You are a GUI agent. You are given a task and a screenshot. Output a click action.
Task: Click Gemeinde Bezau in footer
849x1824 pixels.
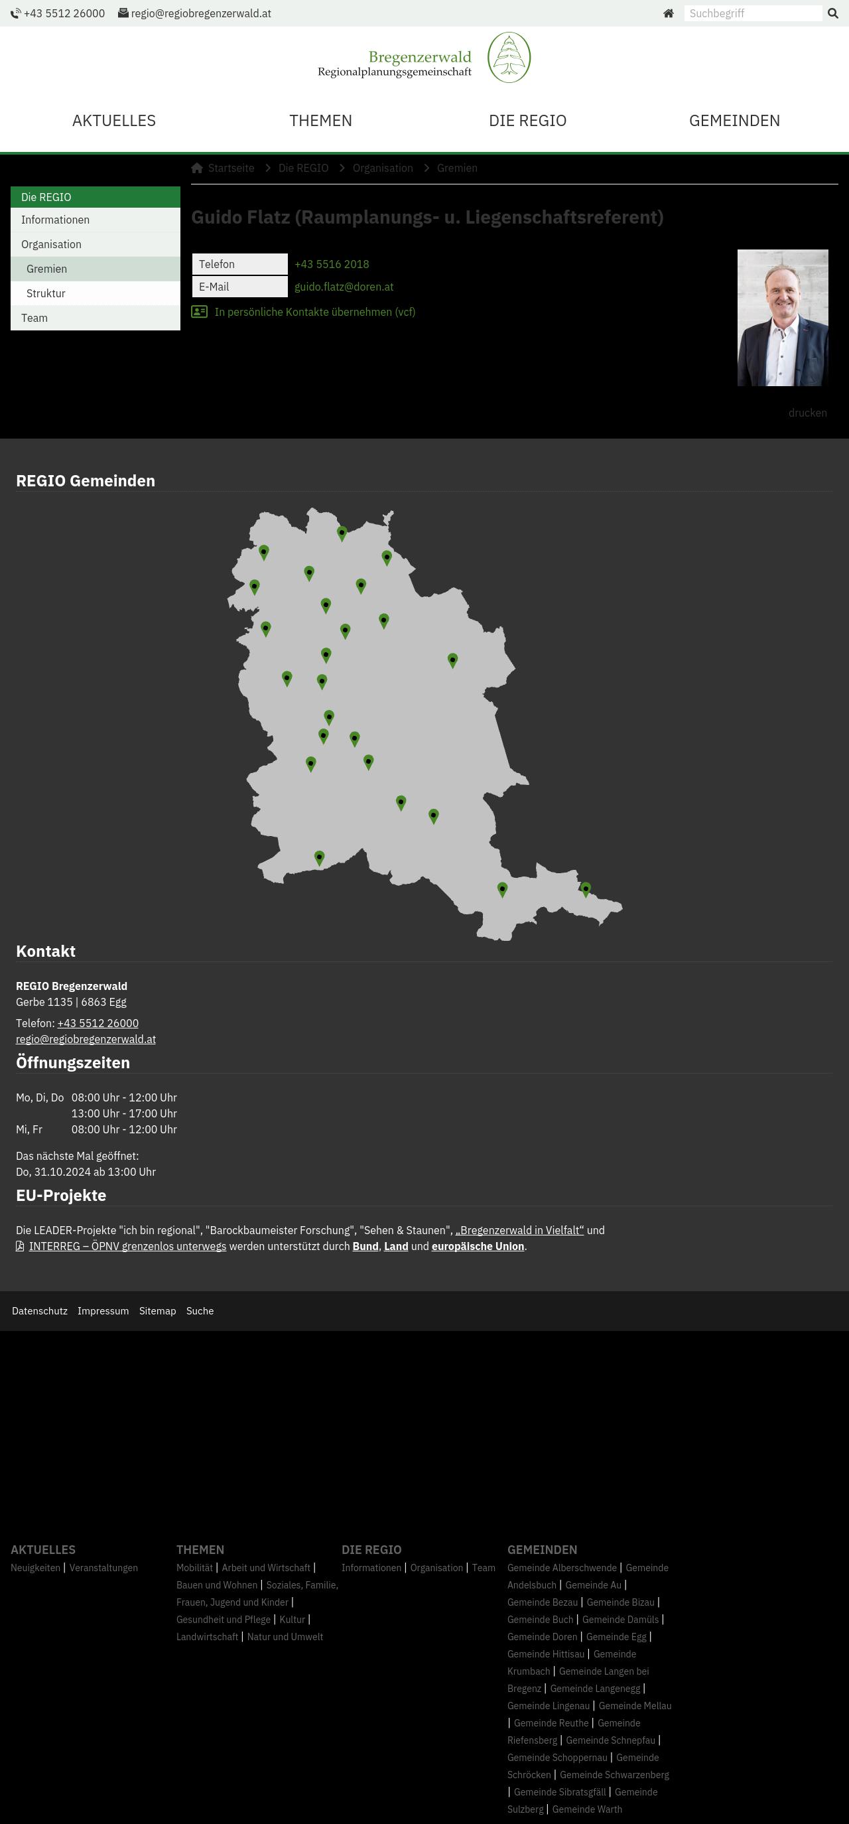(x=543, y=1602)
